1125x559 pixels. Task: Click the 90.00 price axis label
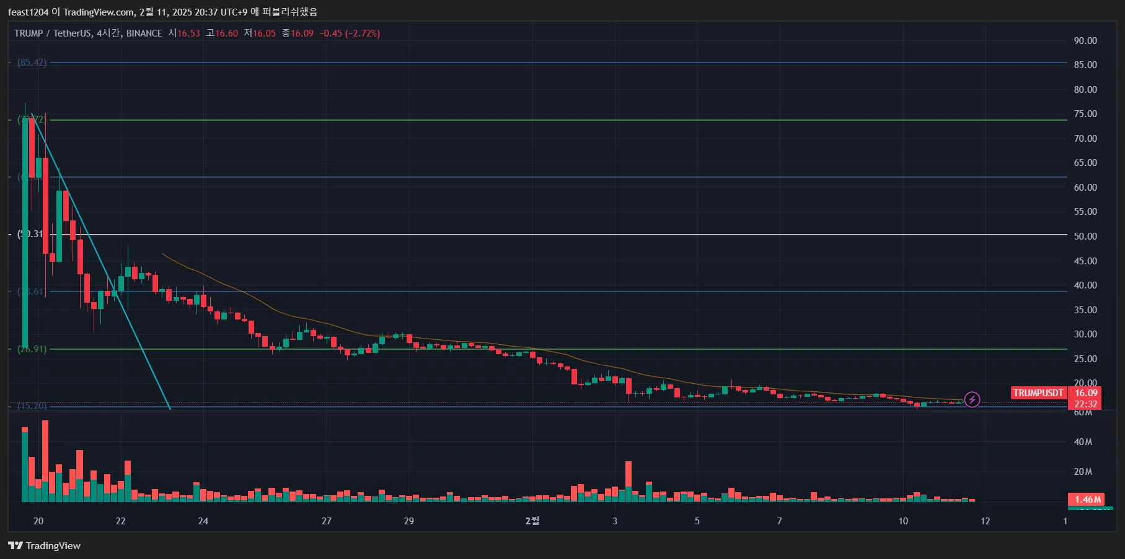pos(1085,41)
